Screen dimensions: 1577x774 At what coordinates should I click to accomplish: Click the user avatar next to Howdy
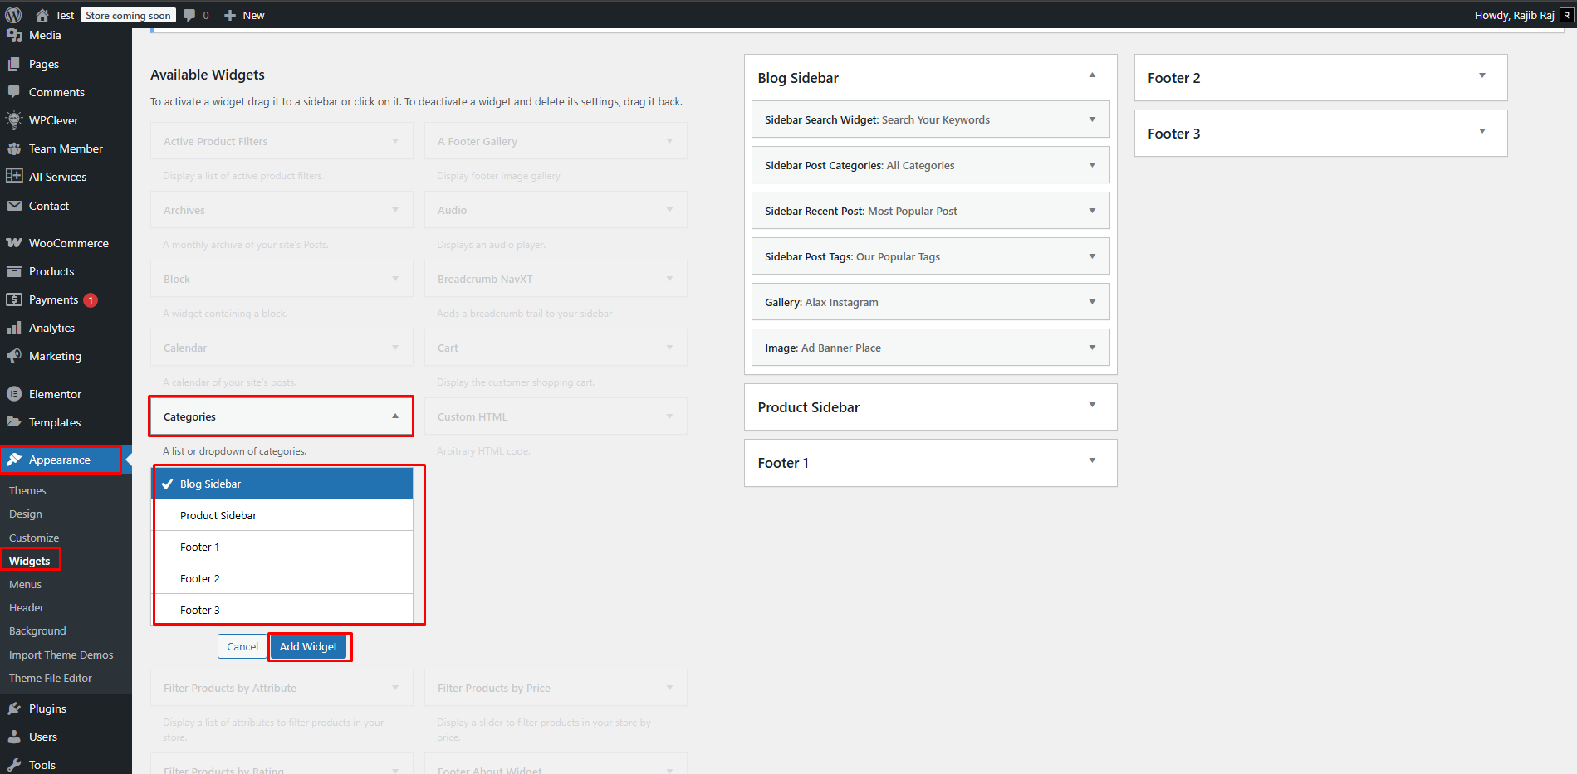[1566, 15]
